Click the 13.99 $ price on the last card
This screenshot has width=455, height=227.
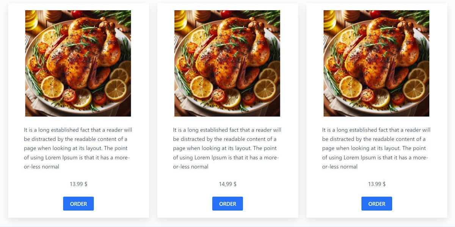377,184
